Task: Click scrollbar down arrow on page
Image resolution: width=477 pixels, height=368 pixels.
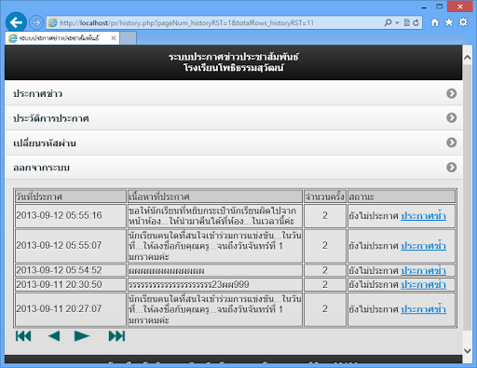Action: 467,350
